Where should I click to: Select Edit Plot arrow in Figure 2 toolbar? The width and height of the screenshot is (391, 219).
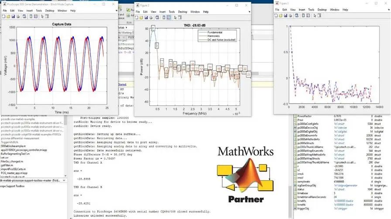pos(175,17)
